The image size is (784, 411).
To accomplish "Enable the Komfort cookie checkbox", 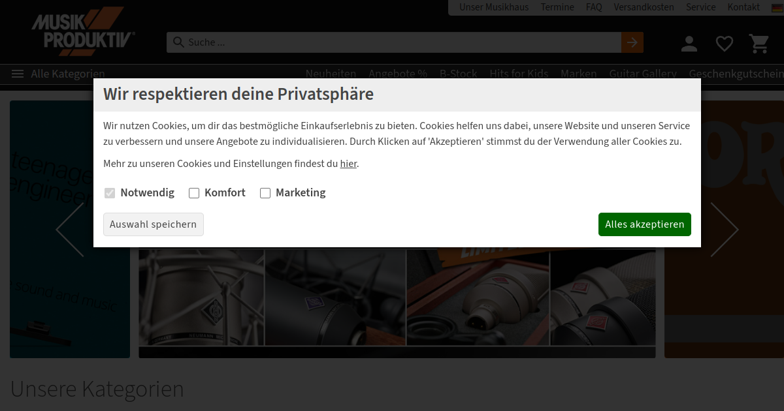I will (x=194, y=193).
